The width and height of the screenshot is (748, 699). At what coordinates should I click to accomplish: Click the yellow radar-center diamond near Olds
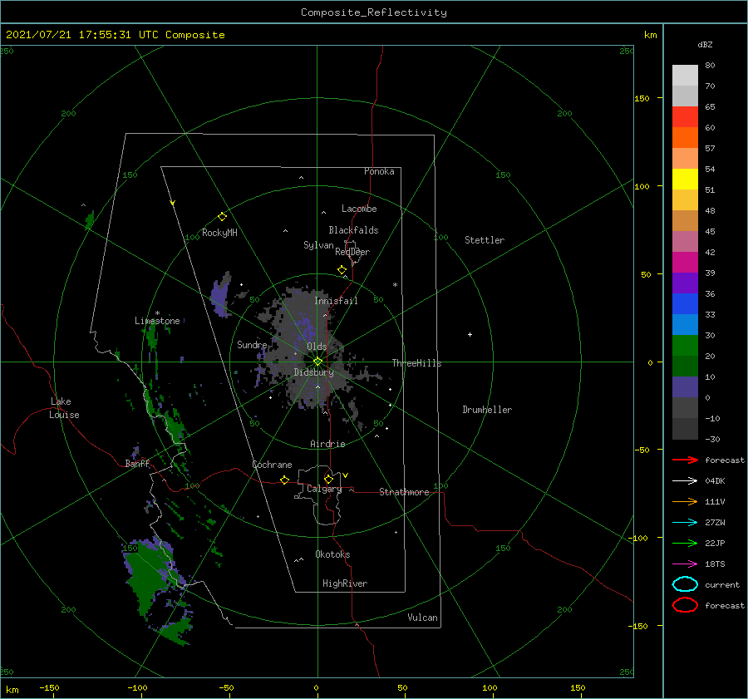[x=317, y=362]
